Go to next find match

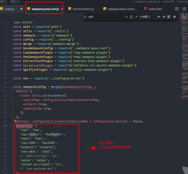coord(164,17)
